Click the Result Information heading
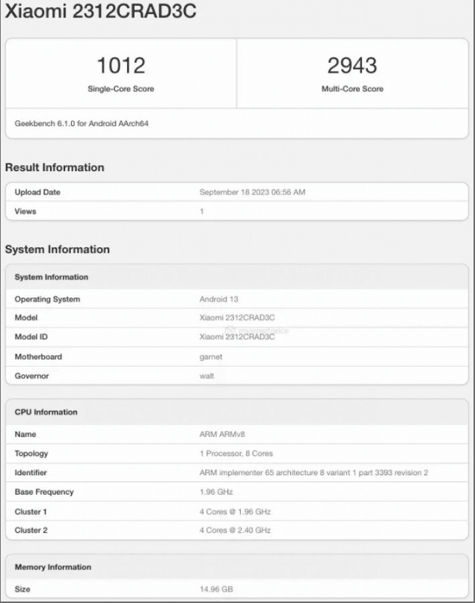475x603 pixels. click(x=55, y=167)
